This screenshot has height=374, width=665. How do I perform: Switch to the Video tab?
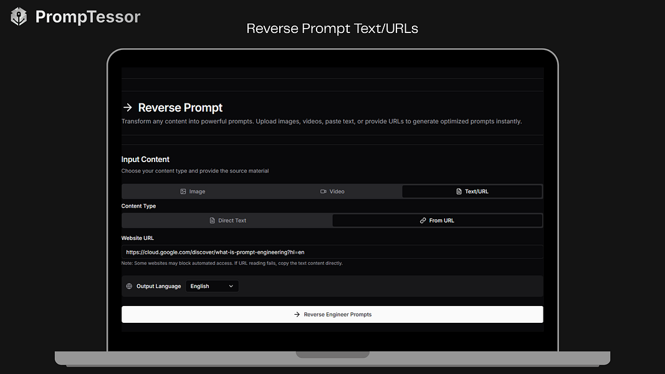(x=332, y=191)
